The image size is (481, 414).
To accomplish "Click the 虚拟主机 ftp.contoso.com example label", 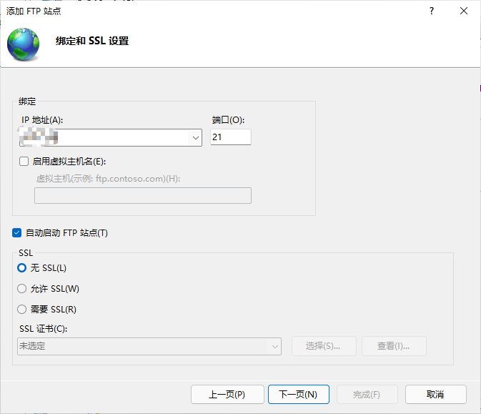I will coord(108,179).
